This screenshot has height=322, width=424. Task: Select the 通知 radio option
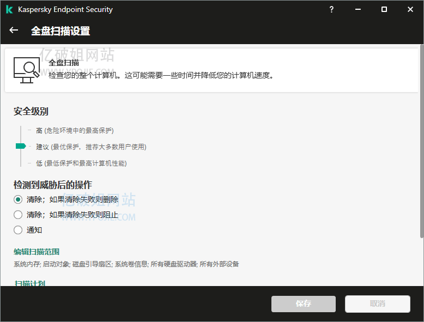pyautogui.click(x=18, y=230)
